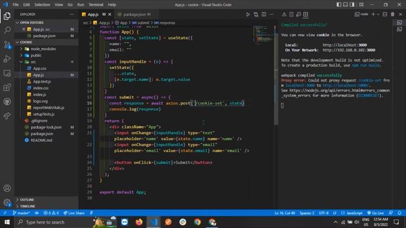Click Ln 16, Col 40 cursor position
This screenshot has height=228, width=406.
coord(285,213)
